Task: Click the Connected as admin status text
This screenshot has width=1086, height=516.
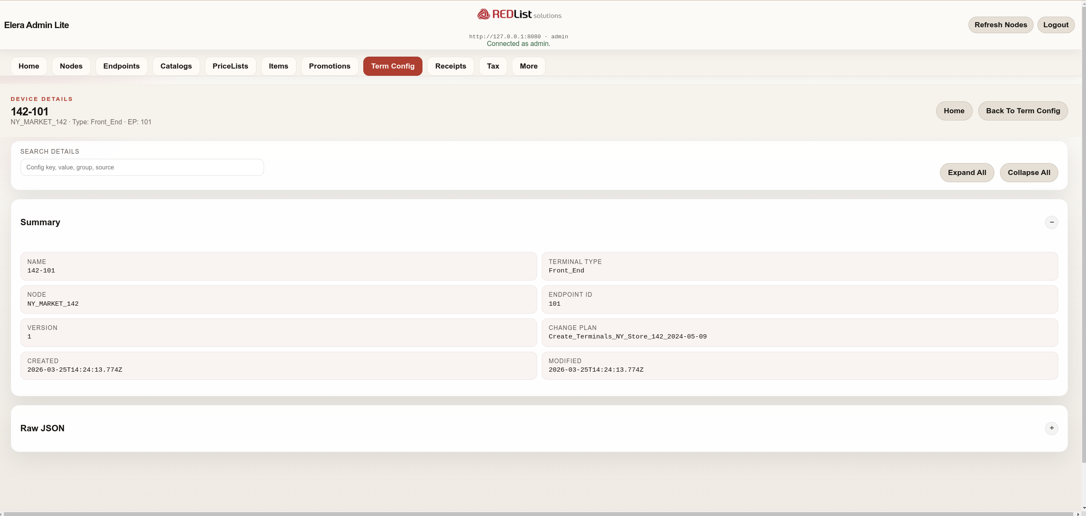Action: [518, 43]
